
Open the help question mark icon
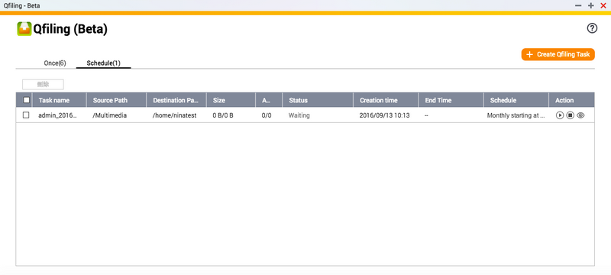tap(592, 28)
